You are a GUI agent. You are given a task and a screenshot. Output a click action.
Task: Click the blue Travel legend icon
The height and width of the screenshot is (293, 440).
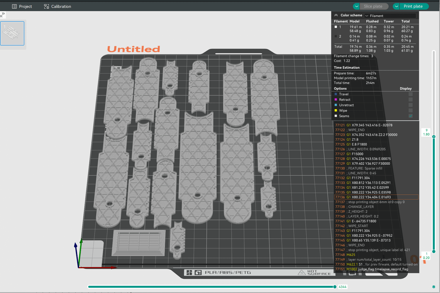[336, 94]
